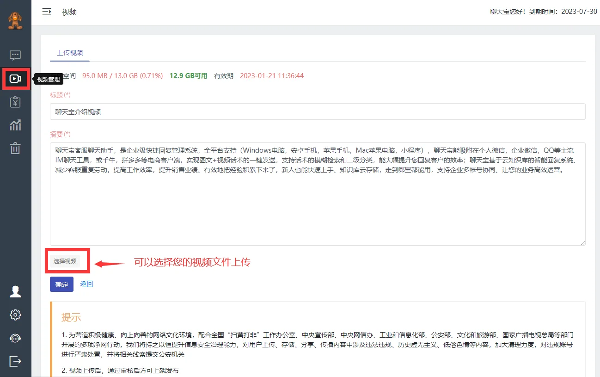The image size is (600, 377).
Task: Click the 12.9 GB可用 text
Action: tap(188, 76)
